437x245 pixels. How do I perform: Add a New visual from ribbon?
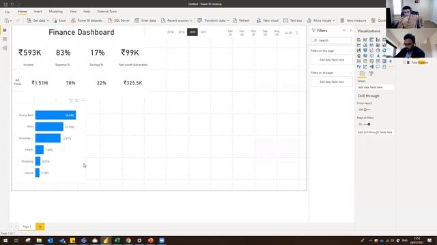pos(268,20)
